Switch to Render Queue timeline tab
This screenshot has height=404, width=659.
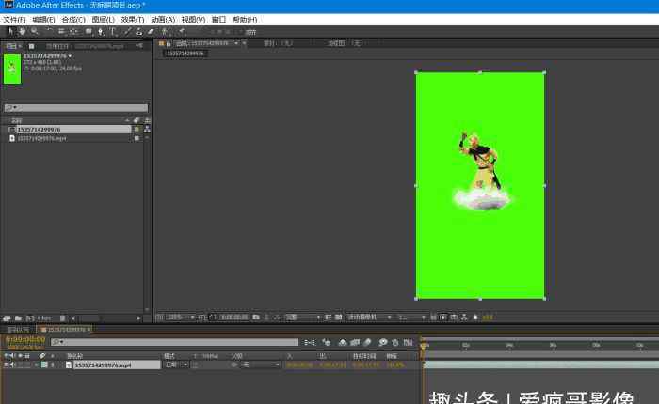pos(18,330)
